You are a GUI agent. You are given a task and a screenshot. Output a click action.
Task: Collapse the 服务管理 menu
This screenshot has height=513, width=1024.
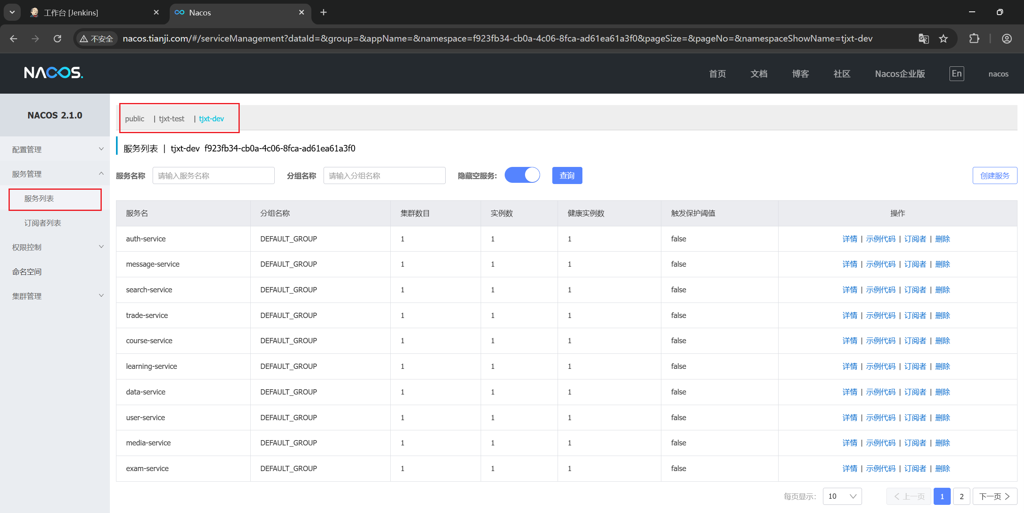pyautogui.click(x=55, y=174)
